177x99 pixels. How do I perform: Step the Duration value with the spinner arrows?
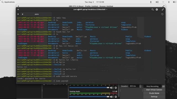140,86
